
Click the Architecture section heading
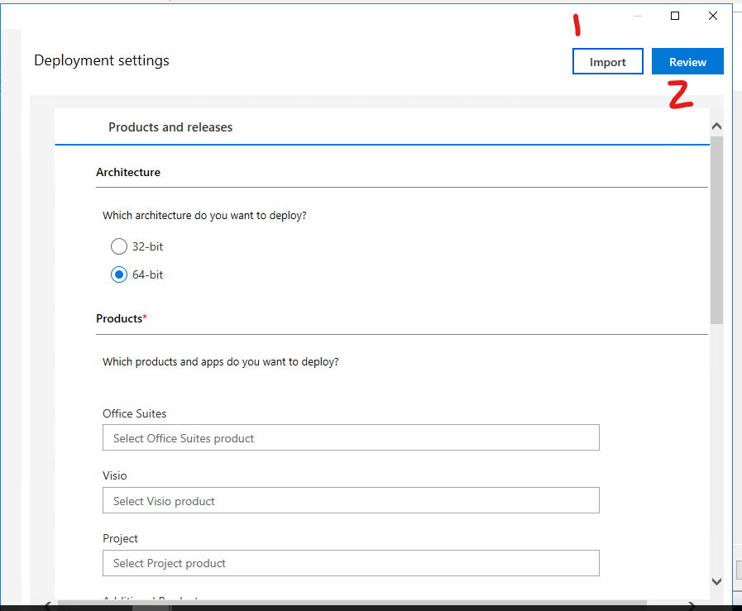point(128,173)
